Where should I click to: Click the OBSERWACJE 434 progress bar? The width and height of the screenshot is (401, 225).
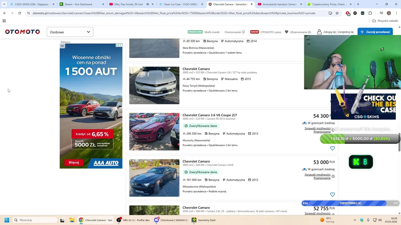(x=350, y=203)
